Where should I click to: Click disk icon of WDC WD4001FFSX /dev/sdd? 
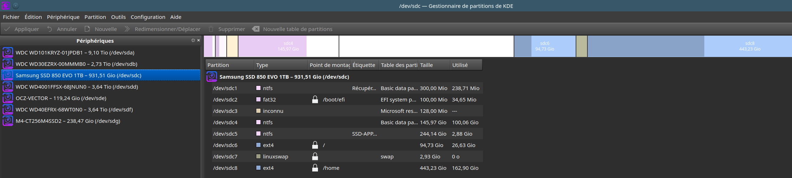pos(8,87)
